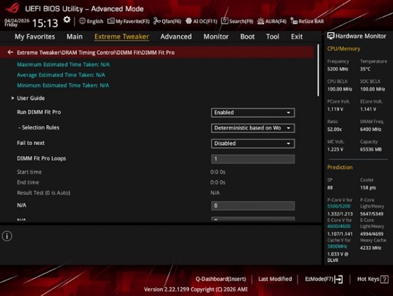Screen dimensions: 393x296
Task: Click the Capacity 65536 MB value
Action: (x=371, y=149)
